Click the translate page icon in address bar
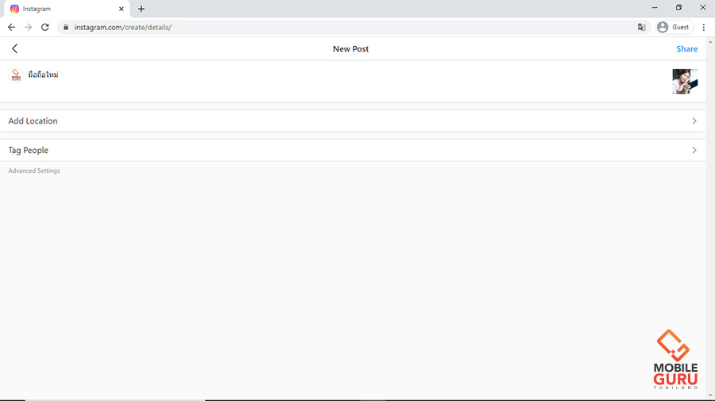 641,27
